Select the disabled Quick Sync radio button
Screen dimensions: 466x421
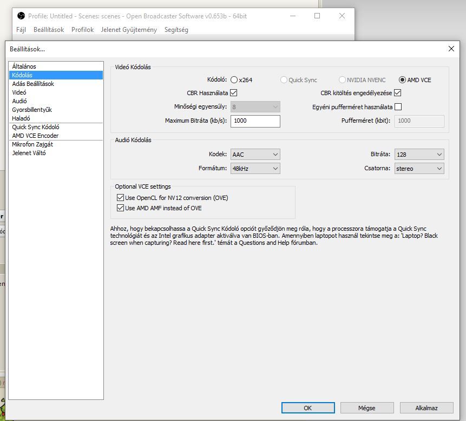pos(284,80)
